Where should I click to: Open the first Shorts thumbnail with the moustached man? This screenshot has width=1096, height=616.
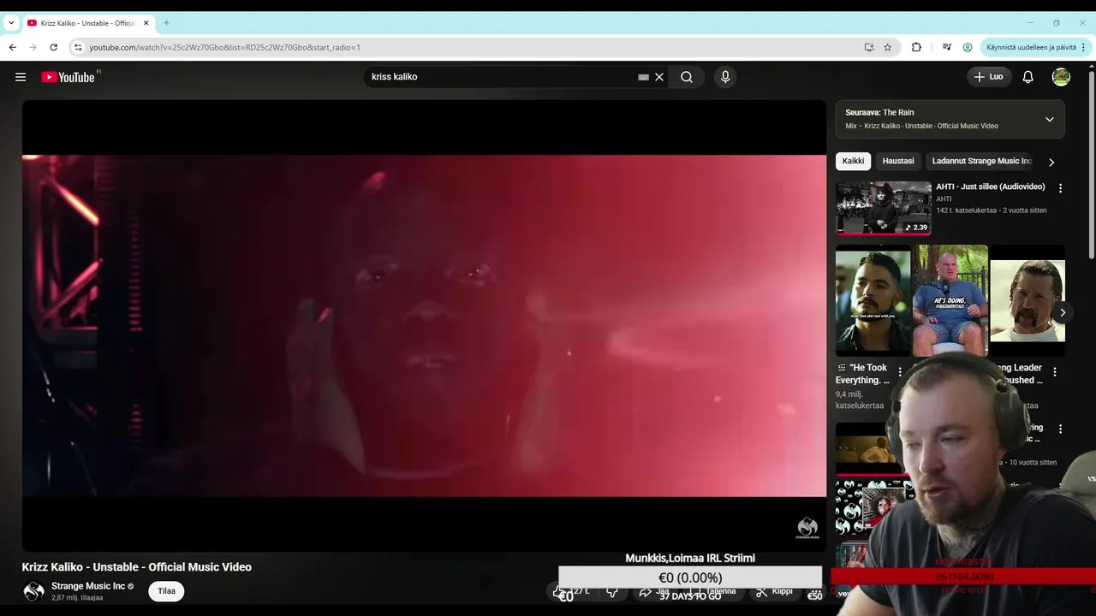[873, 300]
